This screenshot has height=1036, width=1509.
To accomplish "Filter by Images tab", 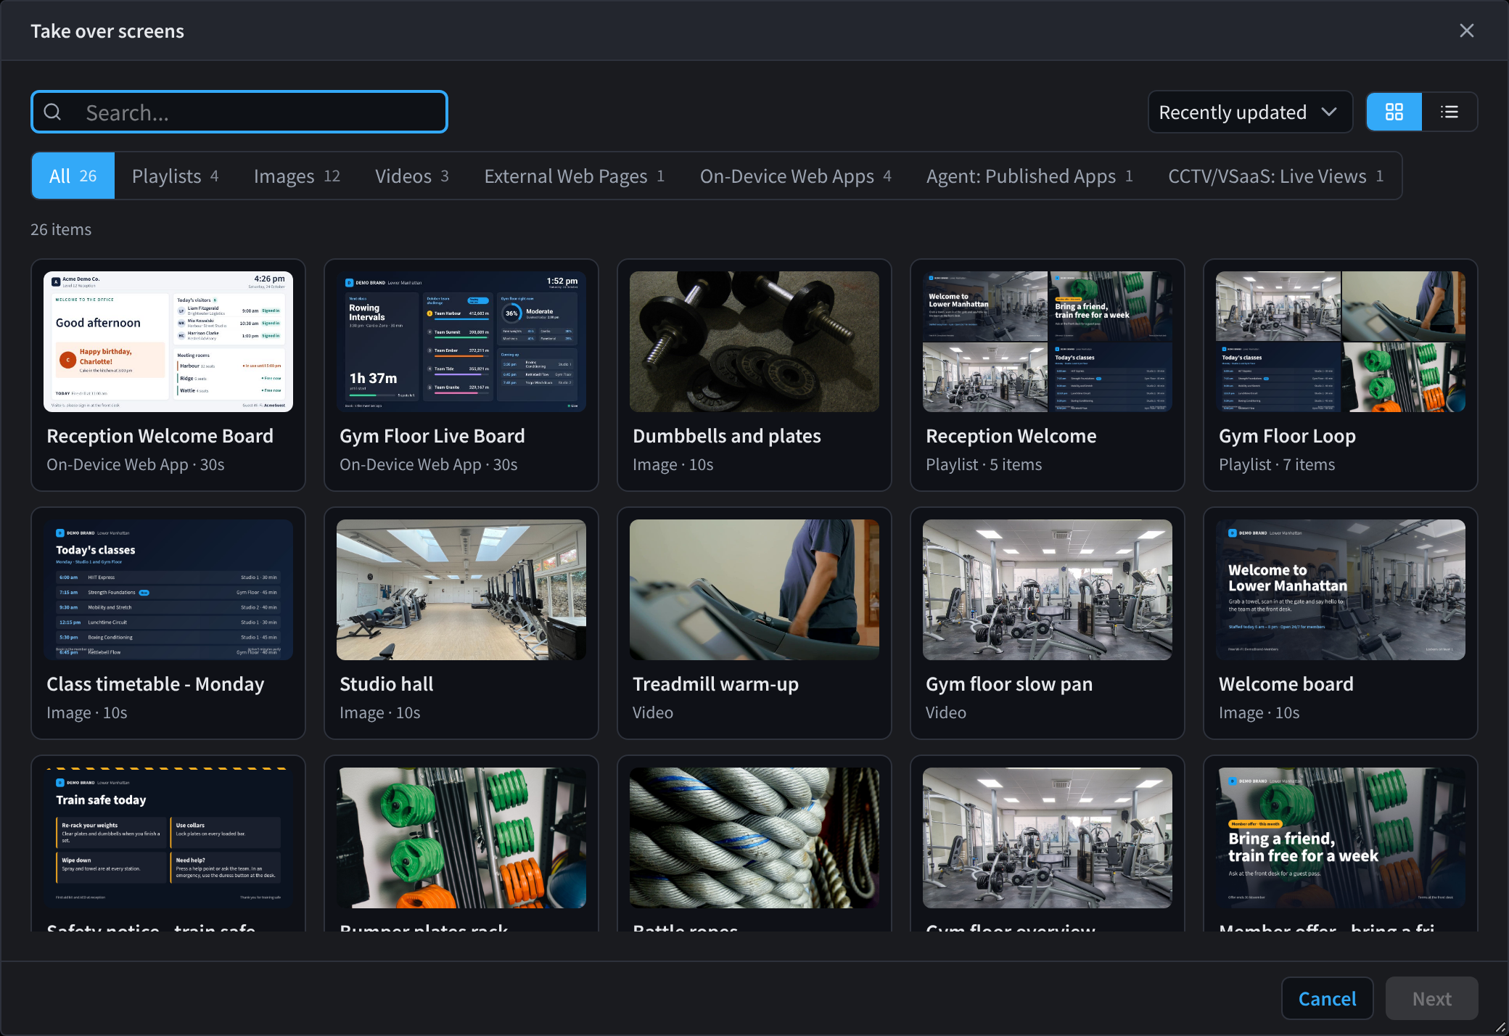I will pos(297,176).
